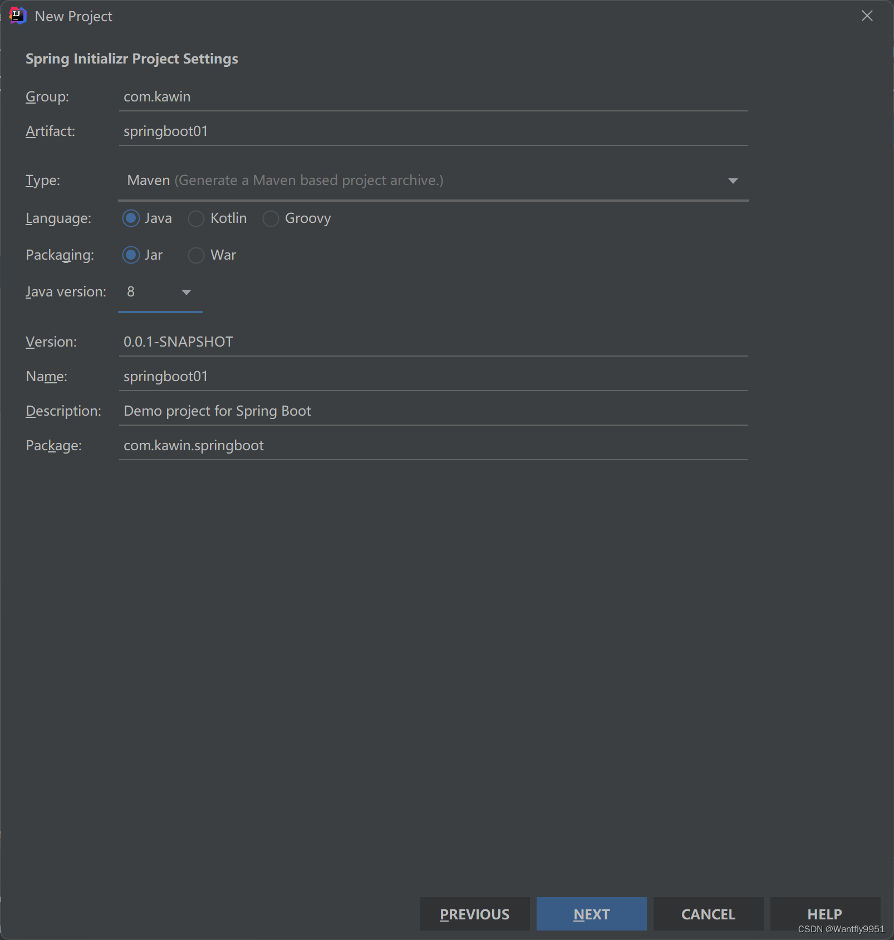Click the Type: label
This screenshot has height=940, width=894.
[43, 181]
